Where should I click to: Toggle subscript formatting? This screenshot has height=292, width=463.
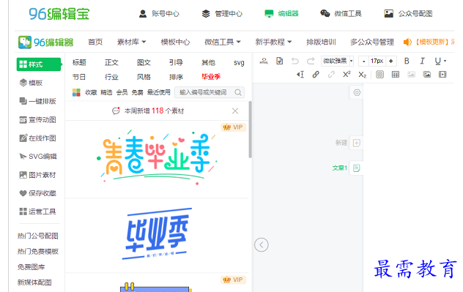[x=363, y=75]
